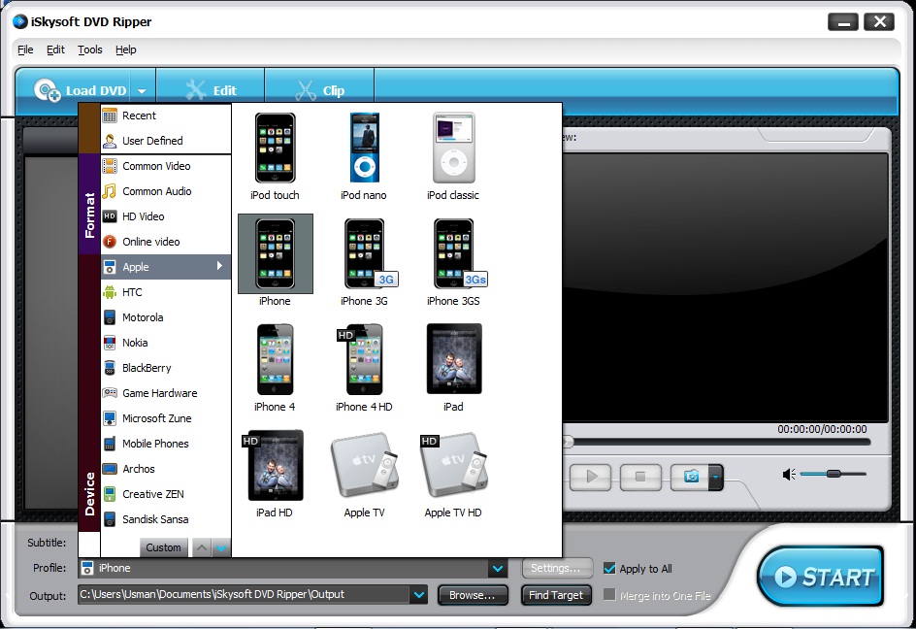Choose the iPod nano preset
Screen dimensions: 916x629
pyautogui.click(x=364, y=156)
